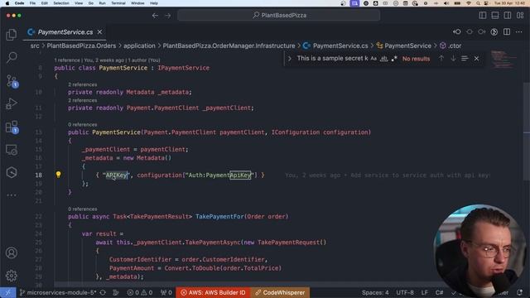Viewport: 530px width, 298px height.
Task: Open the PlantBasedPizza.Orders breadcrumb dropdown
Action: (x=81, y=46)
